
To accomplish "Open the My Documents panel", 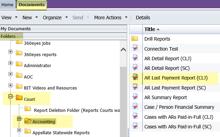I will click(x=63, y=29).
